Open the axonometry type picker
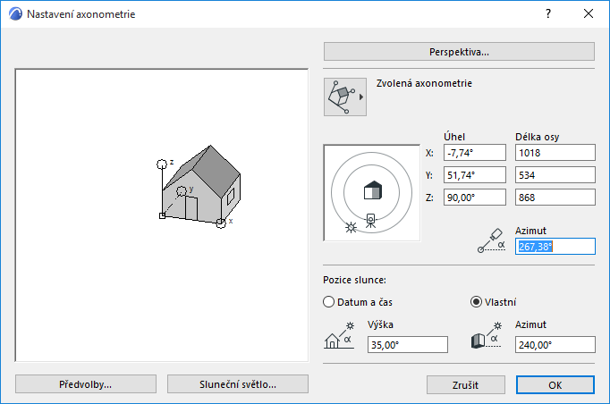Image resolution: width=610 pixels, height=404 pixels. 345,97
